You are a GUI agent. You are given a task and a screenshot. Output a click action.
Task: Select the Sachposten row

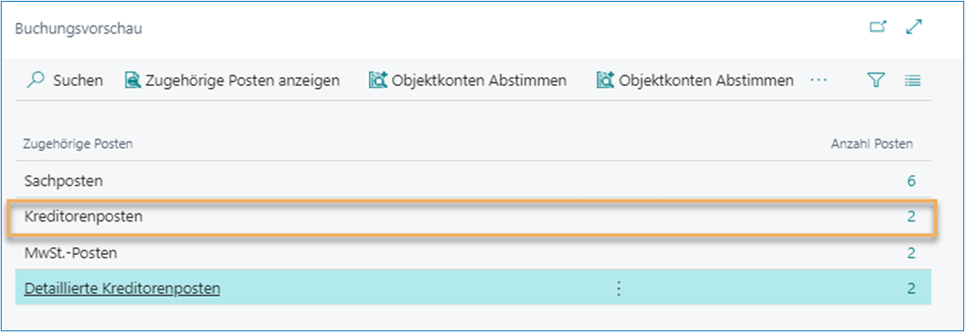(x=473, y=181)
